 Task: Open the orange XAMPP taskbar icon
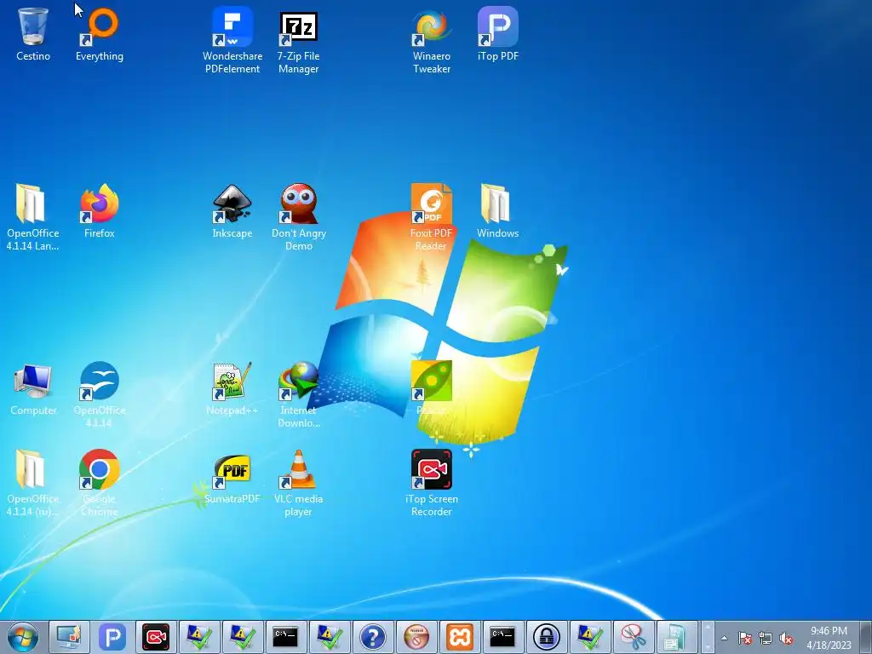point(460,637)
